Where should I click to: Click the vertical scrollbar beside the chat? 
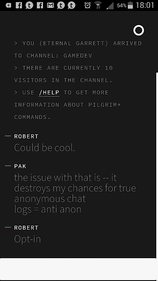[x=157, y=165]
